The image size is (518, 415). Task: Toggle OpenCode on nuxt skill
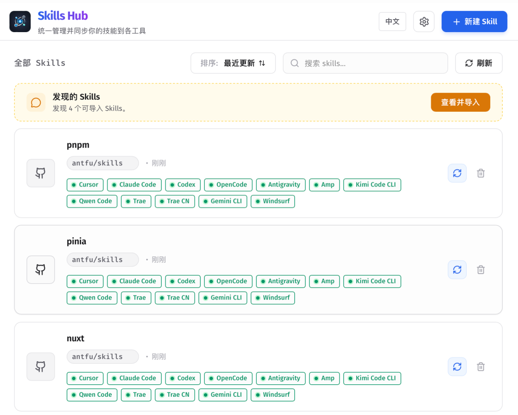(228, 379)
